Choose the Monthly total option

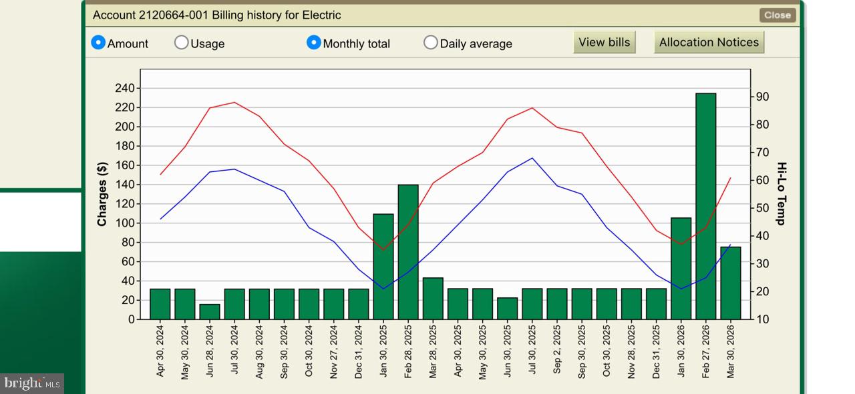click(313, 43)
